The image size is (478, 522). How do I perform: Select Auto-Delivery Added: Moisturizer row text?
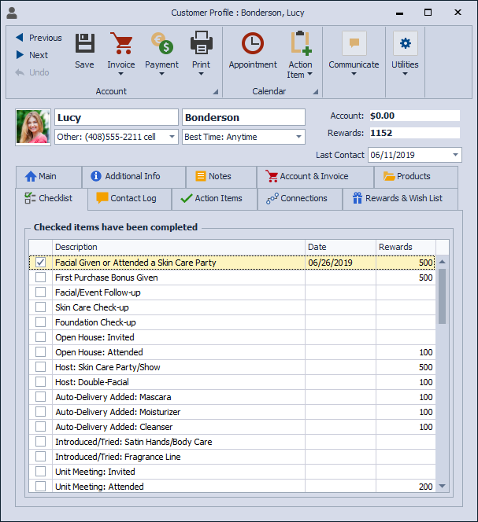[118, 412]
